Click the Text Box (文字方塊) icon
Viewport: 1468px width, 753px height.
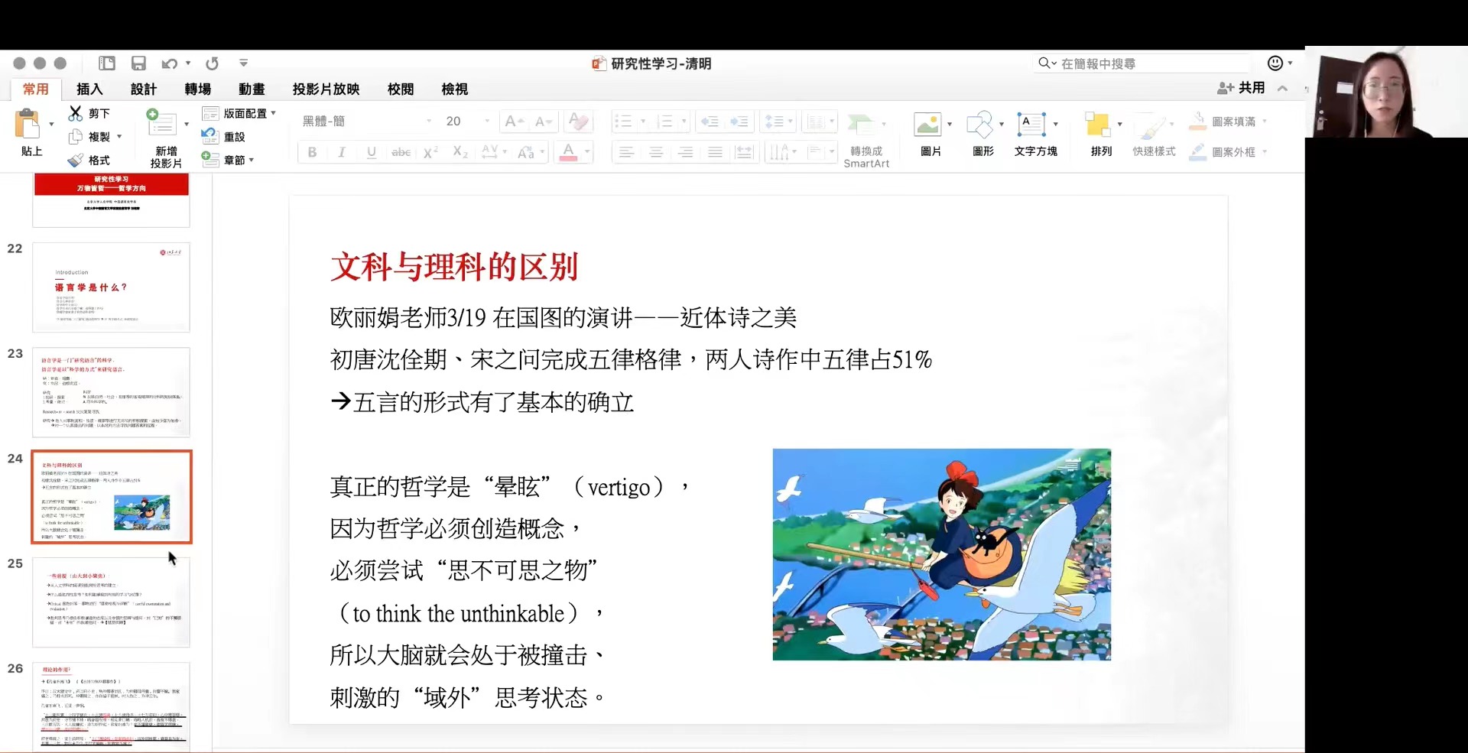(x=1031, y=125)
